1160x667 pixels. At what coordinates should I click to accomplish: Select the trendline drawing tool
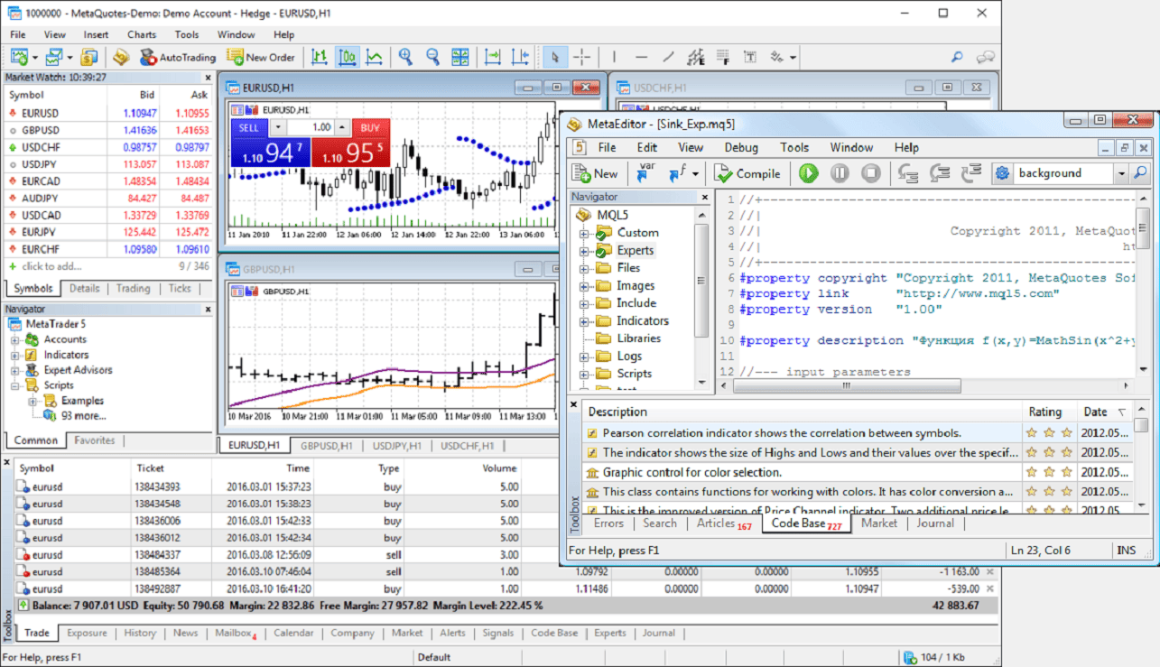[668, 57]
